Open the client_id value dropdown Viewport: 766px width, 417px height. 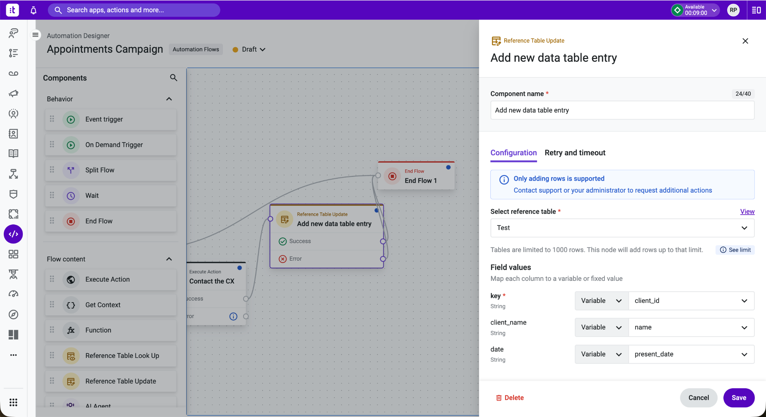[x=691, y=301]
